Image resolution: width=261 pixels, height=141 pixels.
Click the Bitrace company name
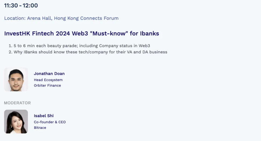[x=40, y=128]
